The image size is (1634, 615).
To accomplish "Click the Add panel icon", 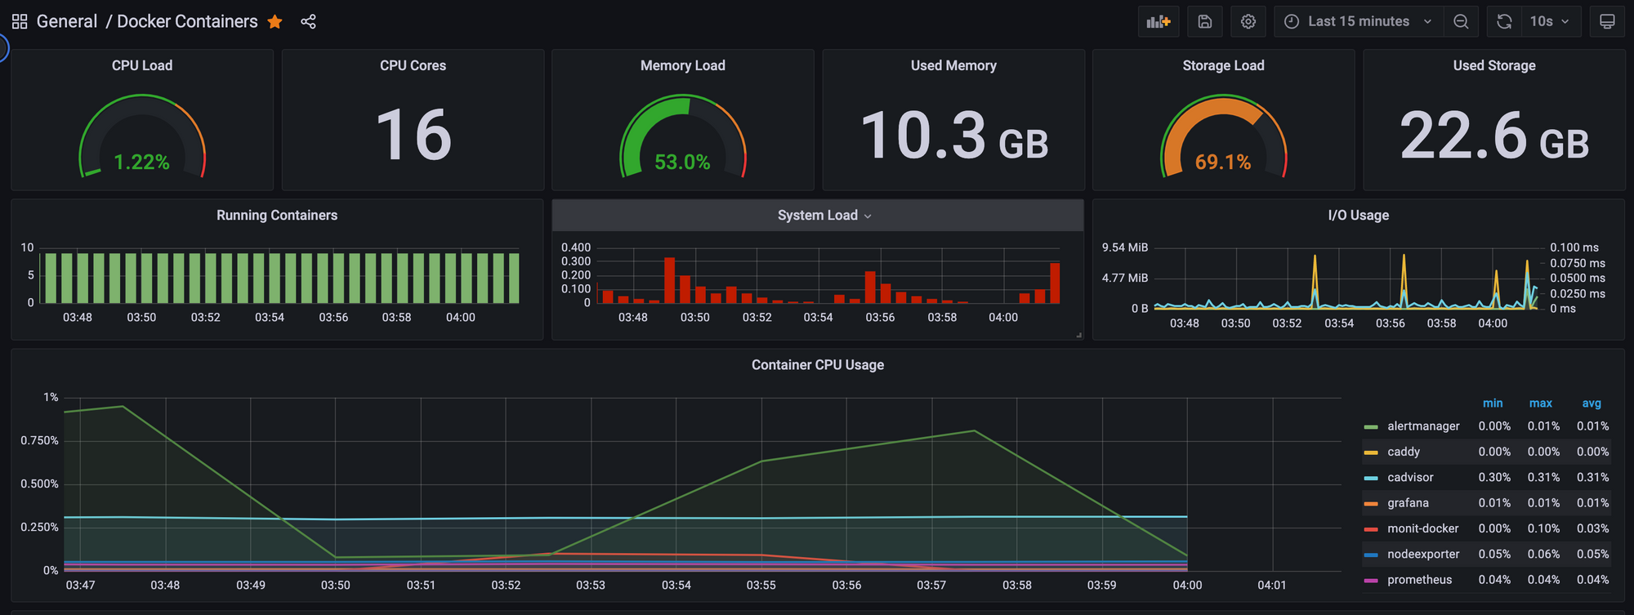I will 1159,21.
